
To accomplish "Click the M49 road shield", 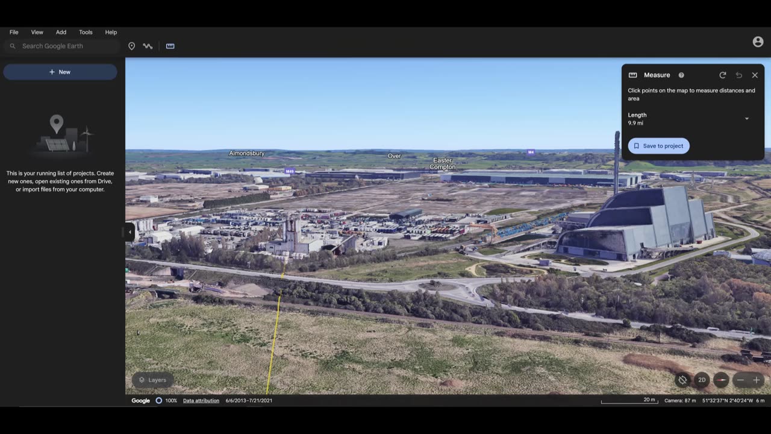I will [x=290, y=171].
